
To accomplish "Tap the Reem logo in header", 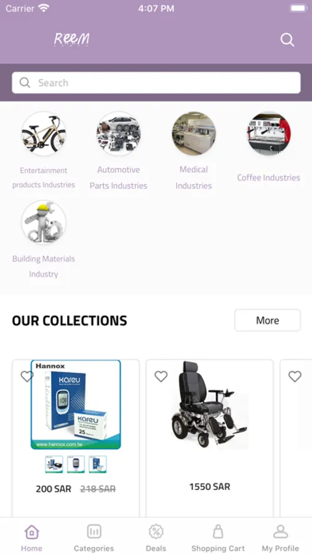I will [x=72, y=39].
